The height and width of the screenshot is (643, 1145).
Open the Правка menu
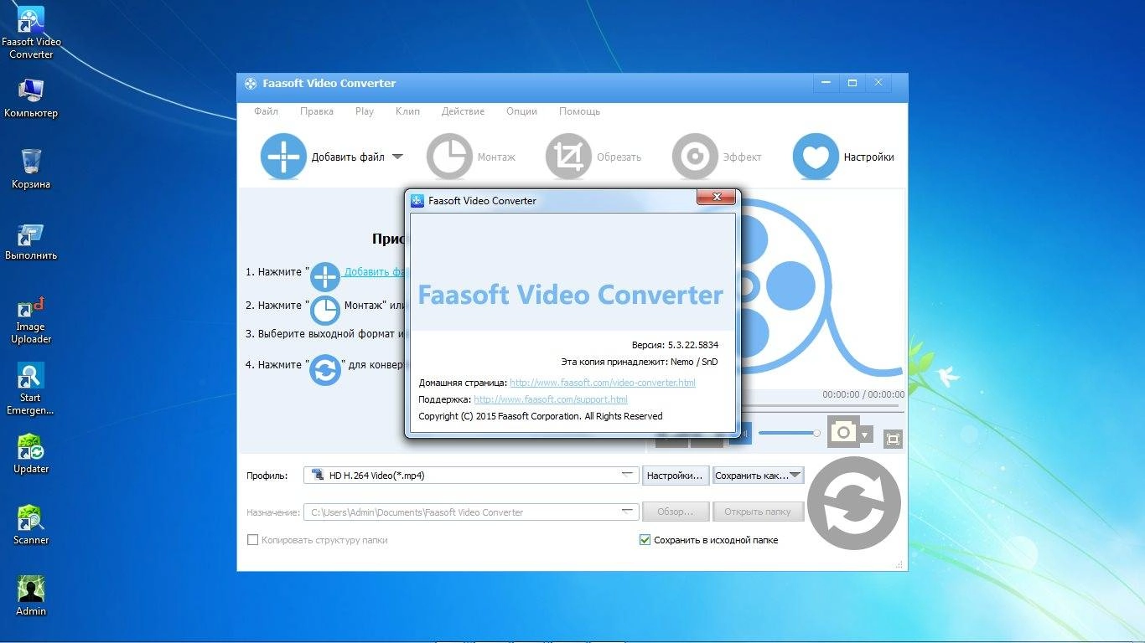pos(317,111)
